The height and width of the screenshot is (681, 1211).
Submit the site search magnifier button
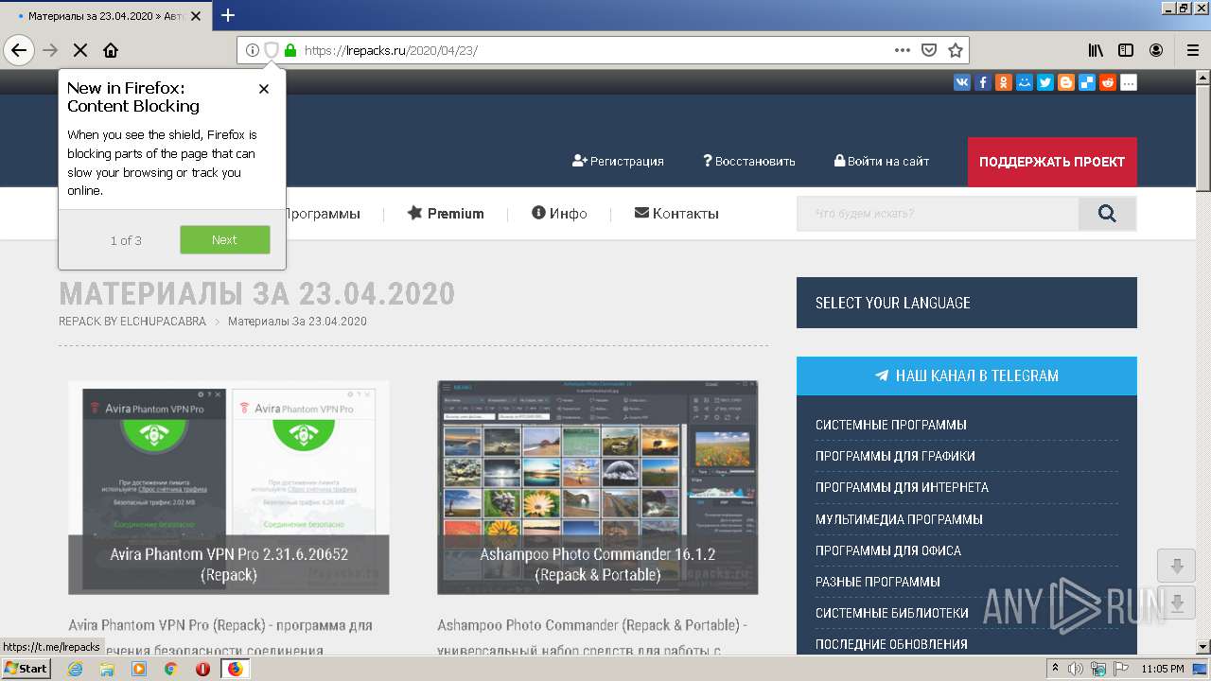click(x=1107, y=214)
